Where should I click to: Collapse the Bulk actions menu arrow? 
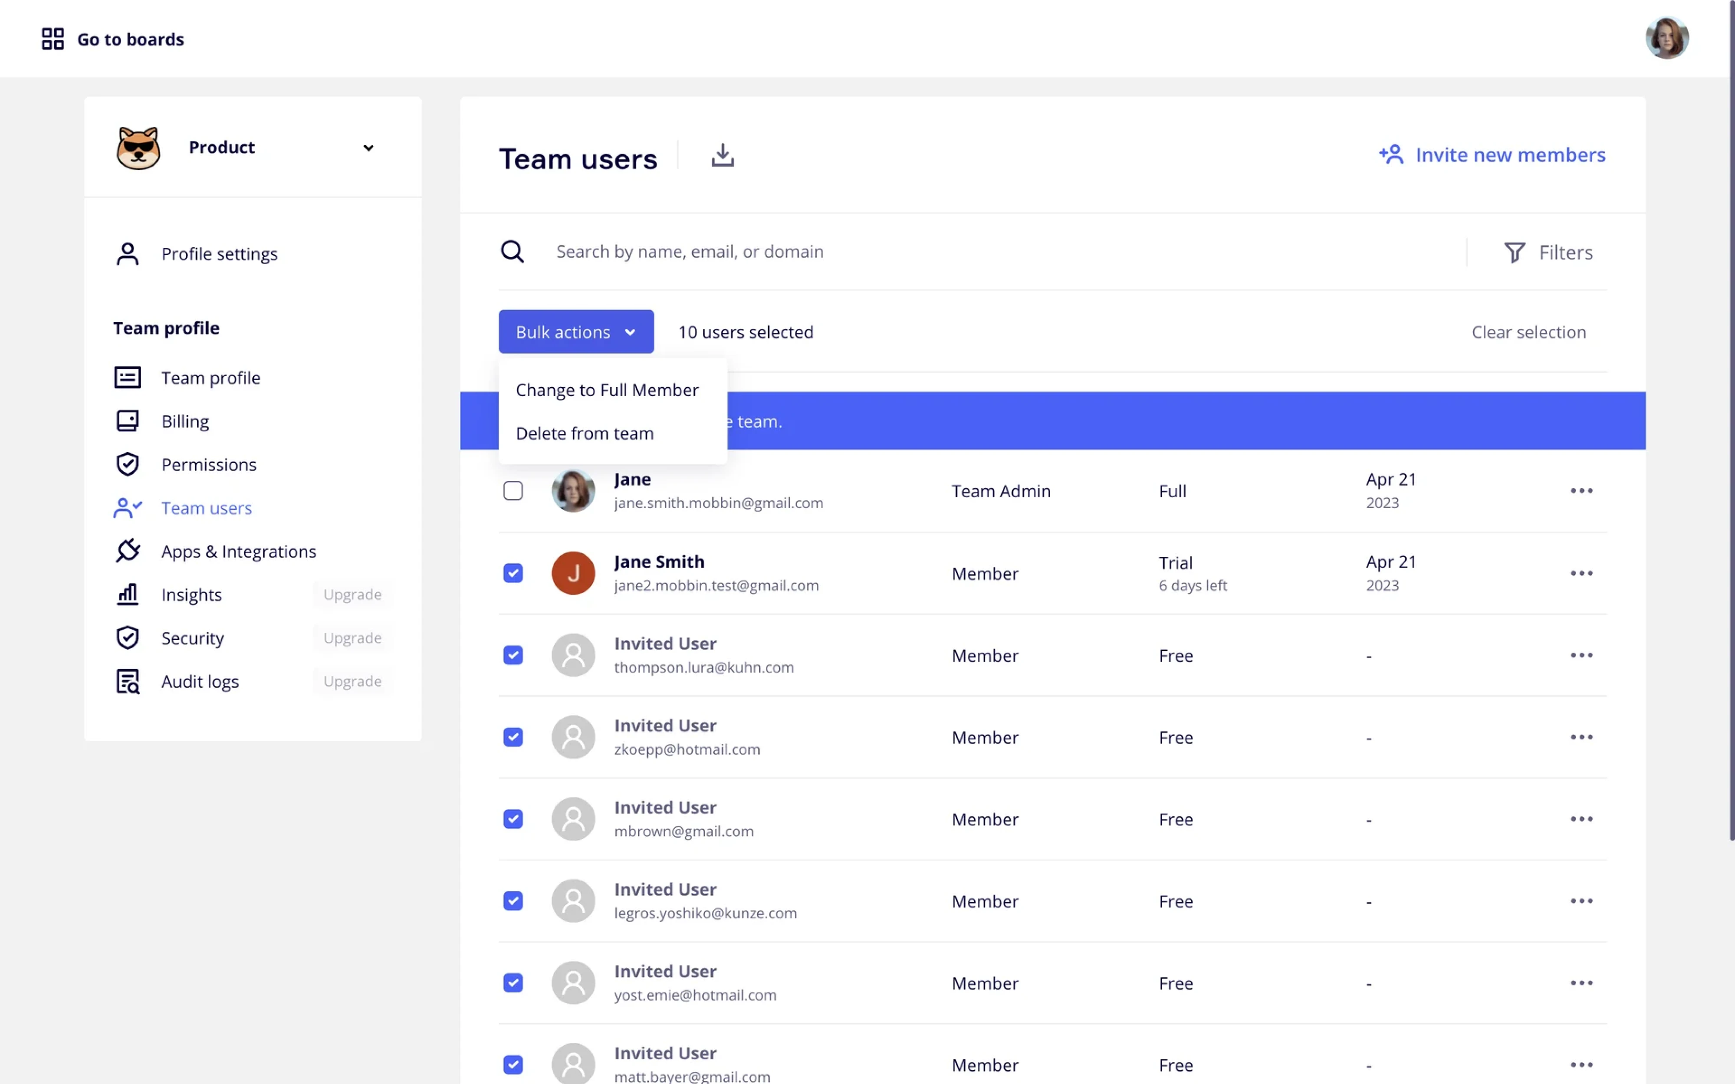(631, 332)
